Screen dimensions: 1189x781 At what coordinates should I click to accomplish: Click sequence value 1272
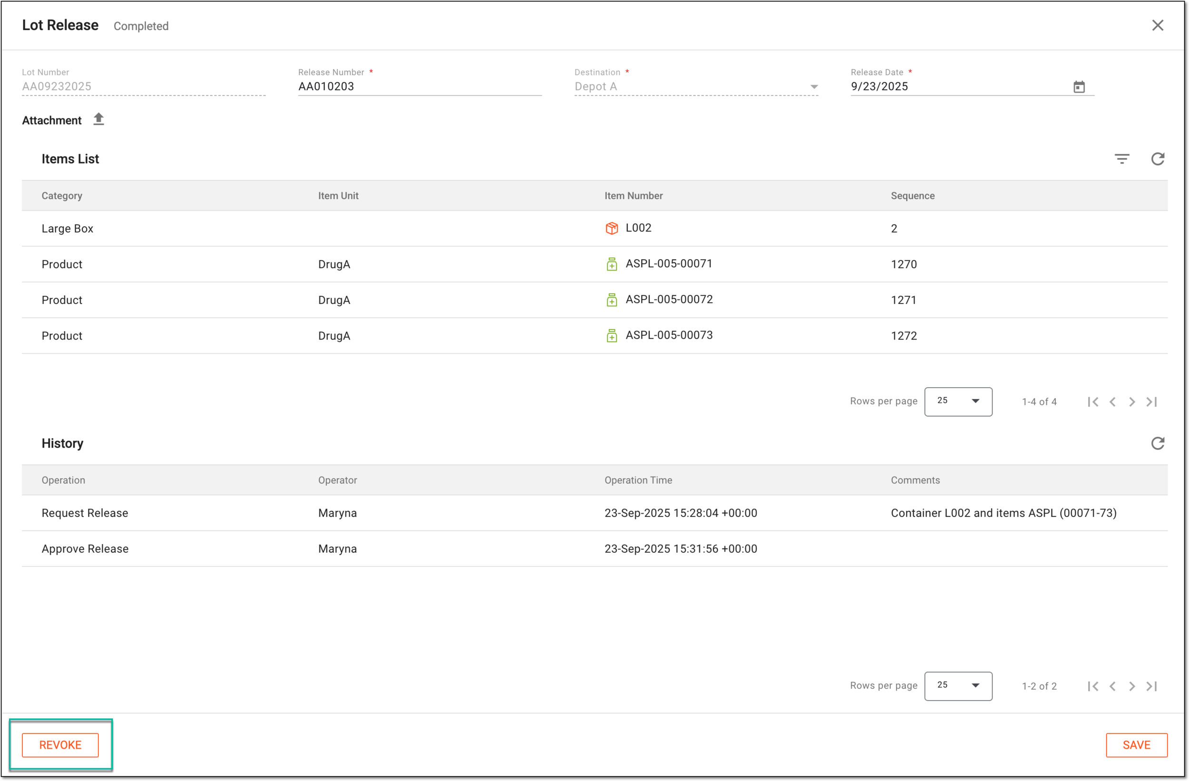tap(904, 336)
